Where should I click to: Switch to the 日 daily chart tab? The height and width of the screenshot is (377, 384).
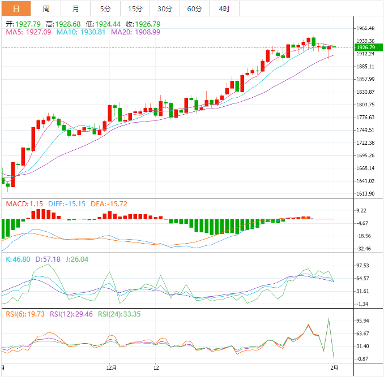(16, 8)
